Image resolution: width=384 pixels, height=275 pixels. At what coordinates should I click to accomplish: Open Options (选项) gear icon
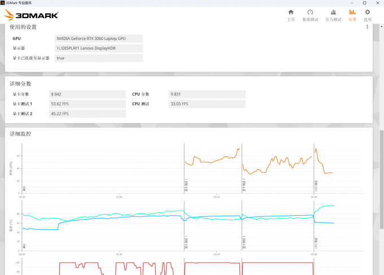click(x=368, y=15)
